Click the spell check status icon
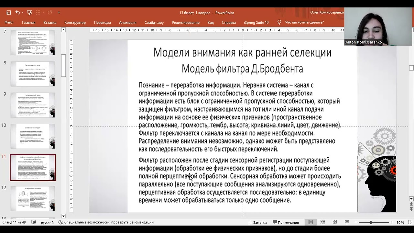Image resolution: width=414 pixels, height=233 pixels. coord(34,222)
